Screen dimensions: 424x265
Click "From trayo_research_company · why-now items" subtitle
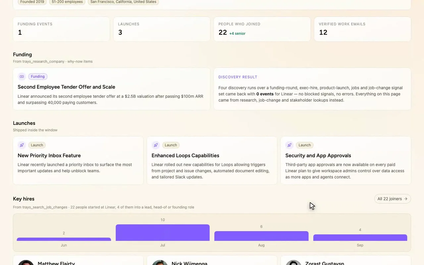pos(53,62)
